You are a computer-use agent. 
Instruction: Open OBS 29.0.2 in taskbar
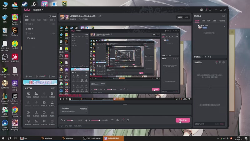pyautogui.click(x=92, y=138)
